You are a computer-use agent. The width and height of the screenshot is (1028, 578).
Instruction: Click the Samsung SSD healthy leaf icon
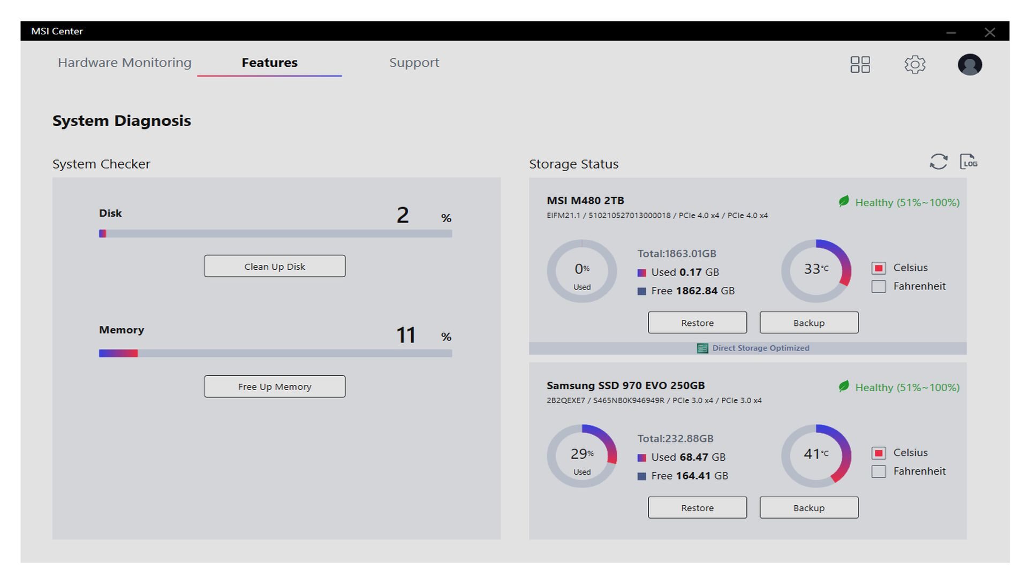[844, 386]
